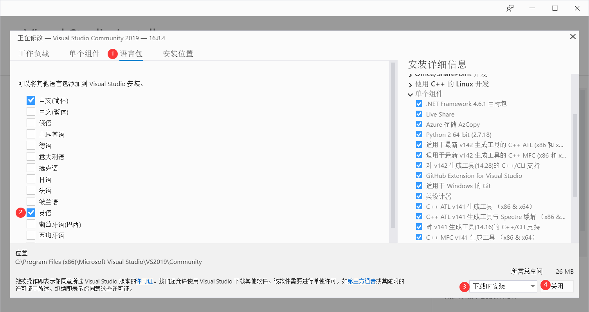The width and height of the screenshot is (589, 312).
Task: Uncheck 适用于 Windows 的 Git
Action: click(419, 186)
